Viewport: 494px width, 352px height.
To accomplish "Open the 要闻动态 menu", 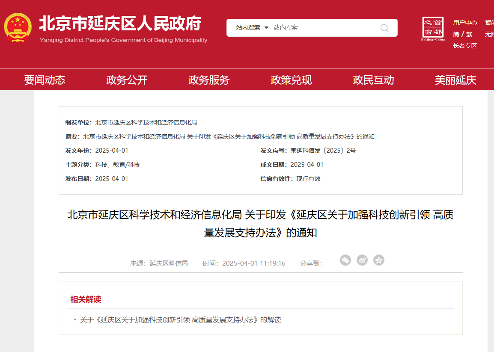I will 45,80.
